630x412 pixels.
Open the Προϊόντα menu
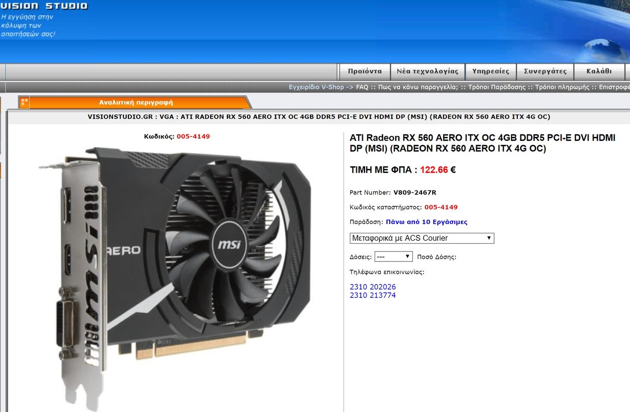click(x=365, y=71)
